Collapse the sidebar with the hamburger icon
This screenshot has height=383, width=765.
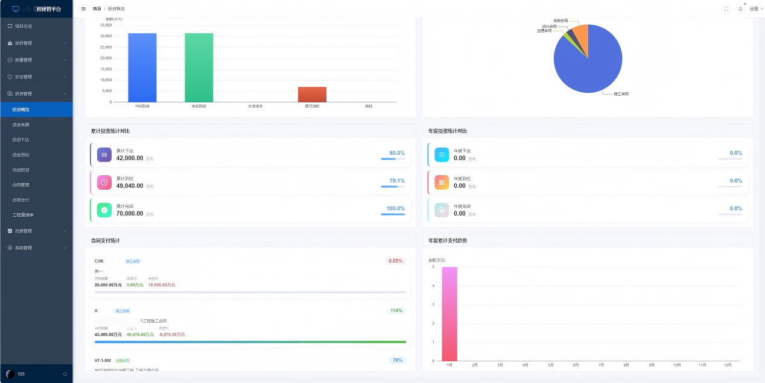tap(83, 9)
